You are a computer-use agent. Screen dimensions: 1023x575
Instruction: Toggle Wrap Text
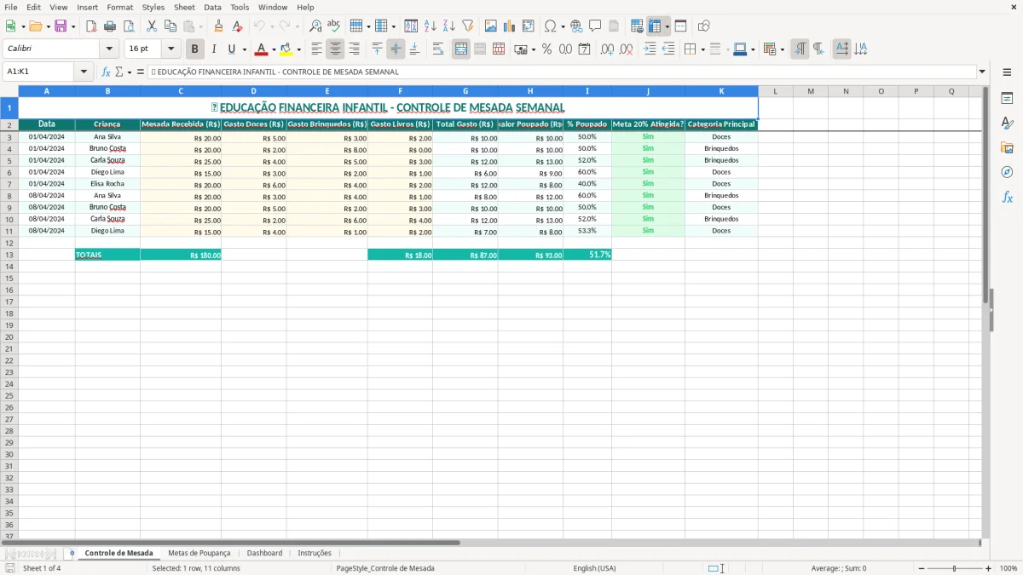click(x=438, y=49)
